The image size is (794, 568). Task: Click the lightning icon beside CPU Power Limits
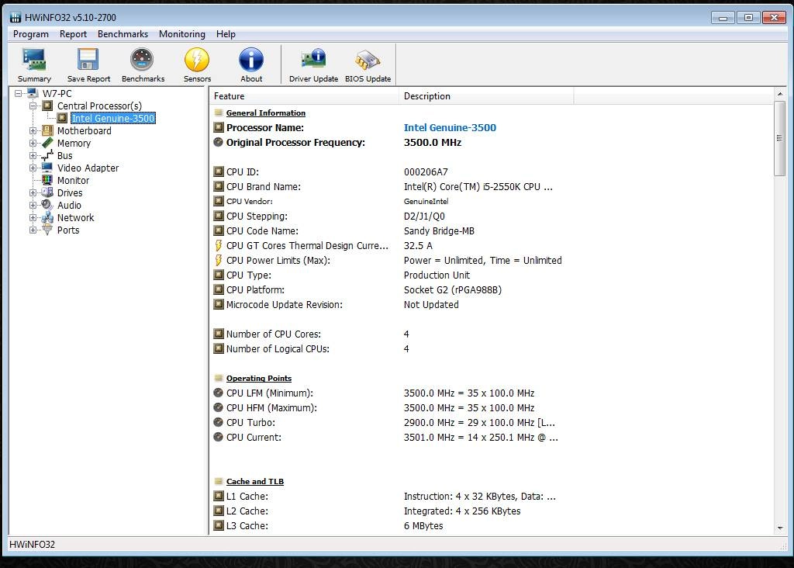(218, 261)
